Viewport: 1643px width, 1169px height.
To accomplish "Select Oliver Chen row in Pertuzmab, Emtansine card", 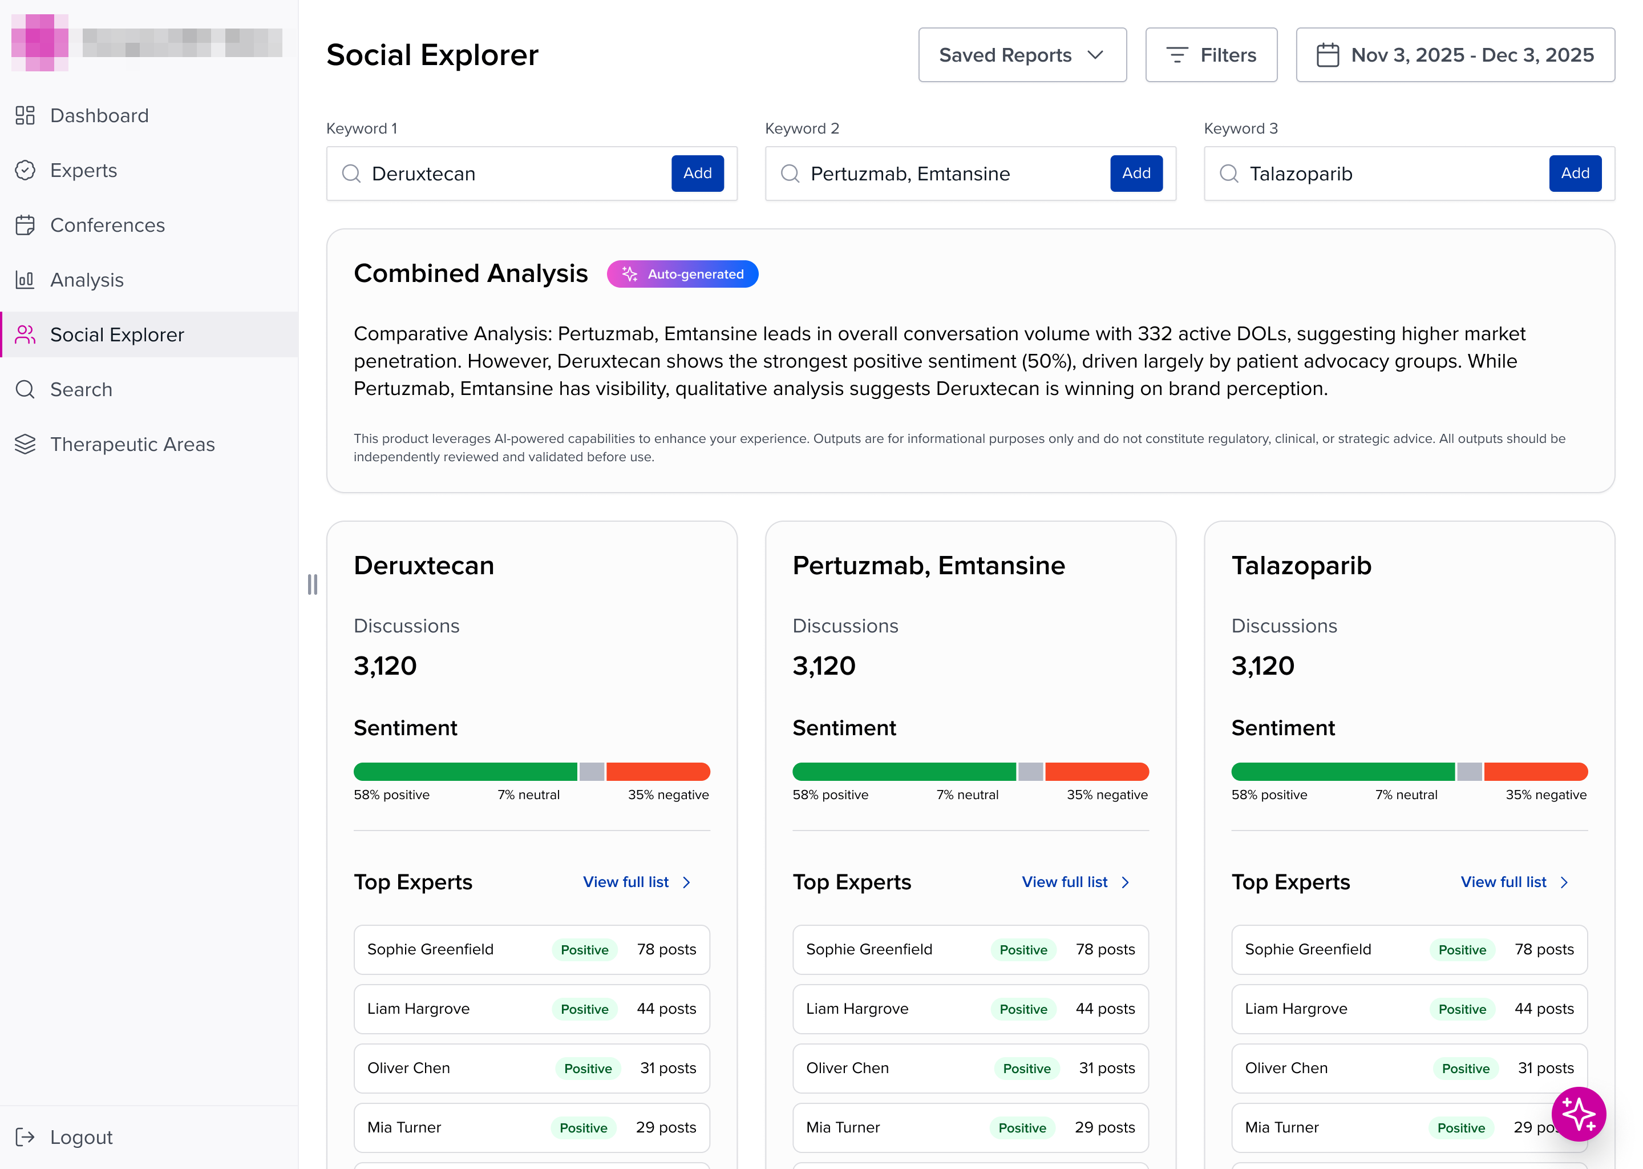I will 970,1068.
